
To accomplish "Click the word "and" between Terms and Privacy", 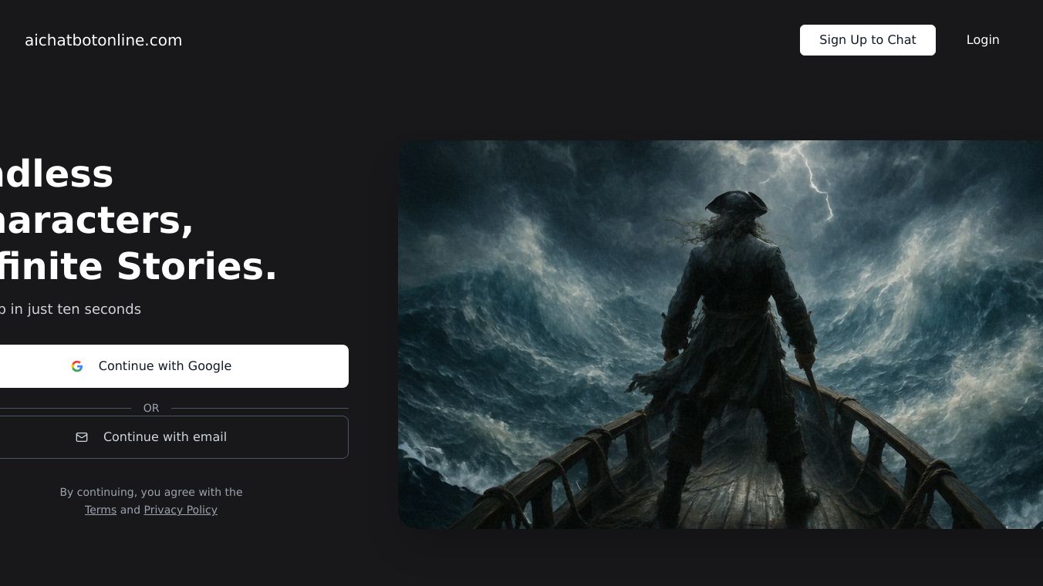I will 130,510.
